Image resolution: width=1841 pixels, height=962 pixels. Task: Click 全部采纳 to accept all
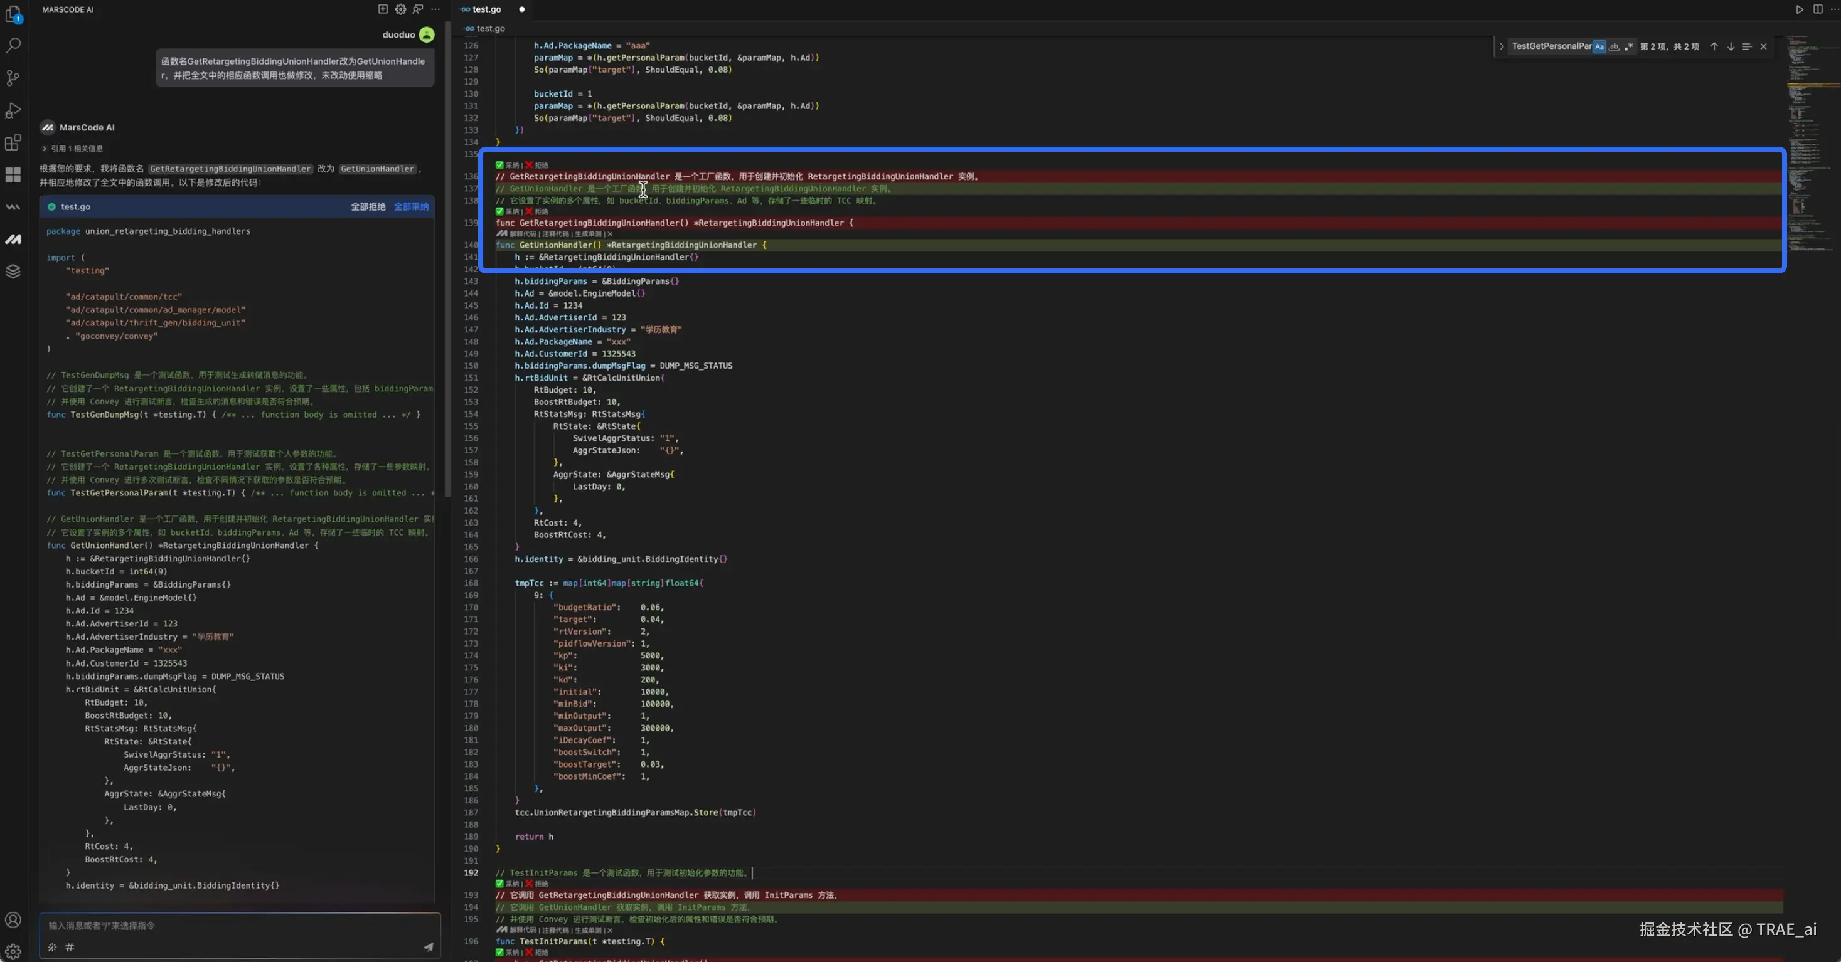[411, 206]
